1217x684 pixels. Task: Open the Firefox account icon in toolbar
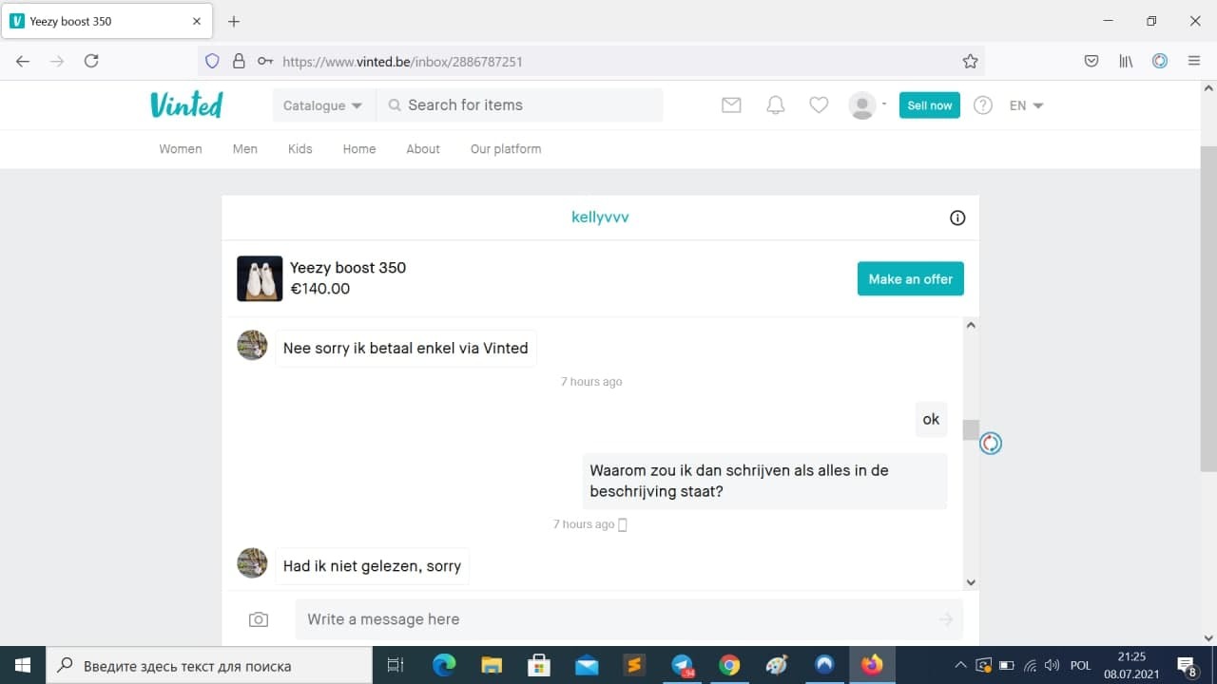[1160, 61]
